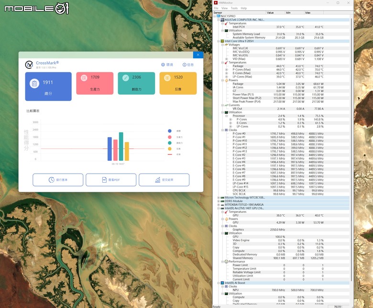Click yellow legend dot in comparison chart
Screen dimensions: 373x308
170,149
